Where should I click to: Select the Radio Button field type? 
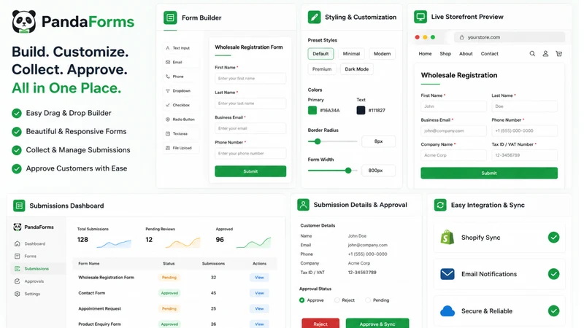click(x=181, y=120)
